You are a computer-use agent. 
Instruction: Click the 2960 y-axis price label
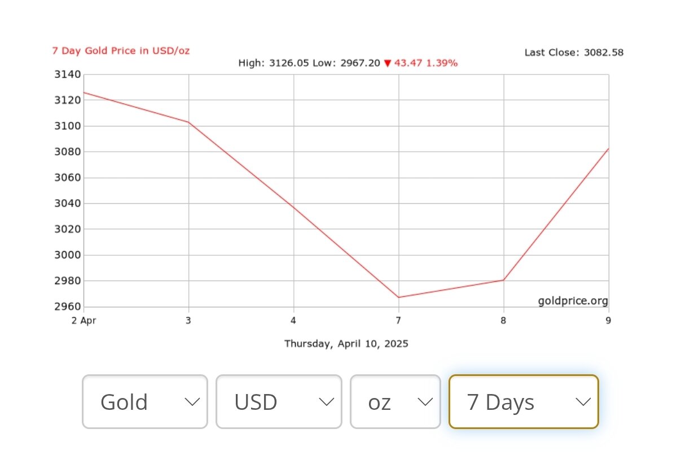click(x=68, y=307)
